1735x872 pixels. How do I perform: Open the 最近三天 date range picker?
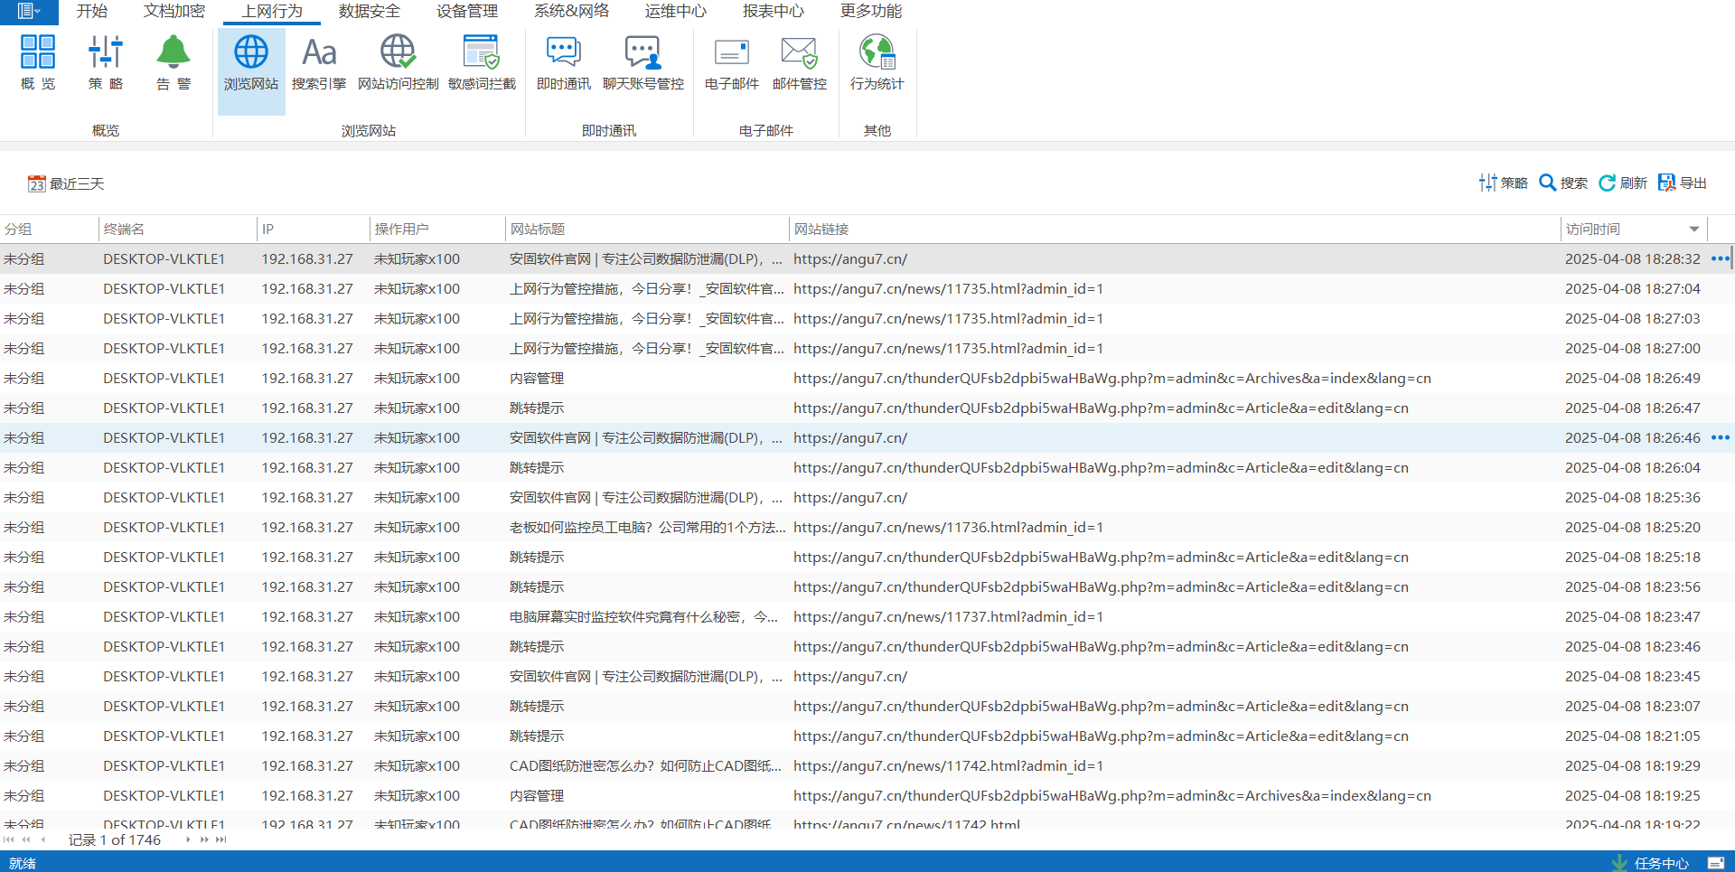tap(66, 183)
